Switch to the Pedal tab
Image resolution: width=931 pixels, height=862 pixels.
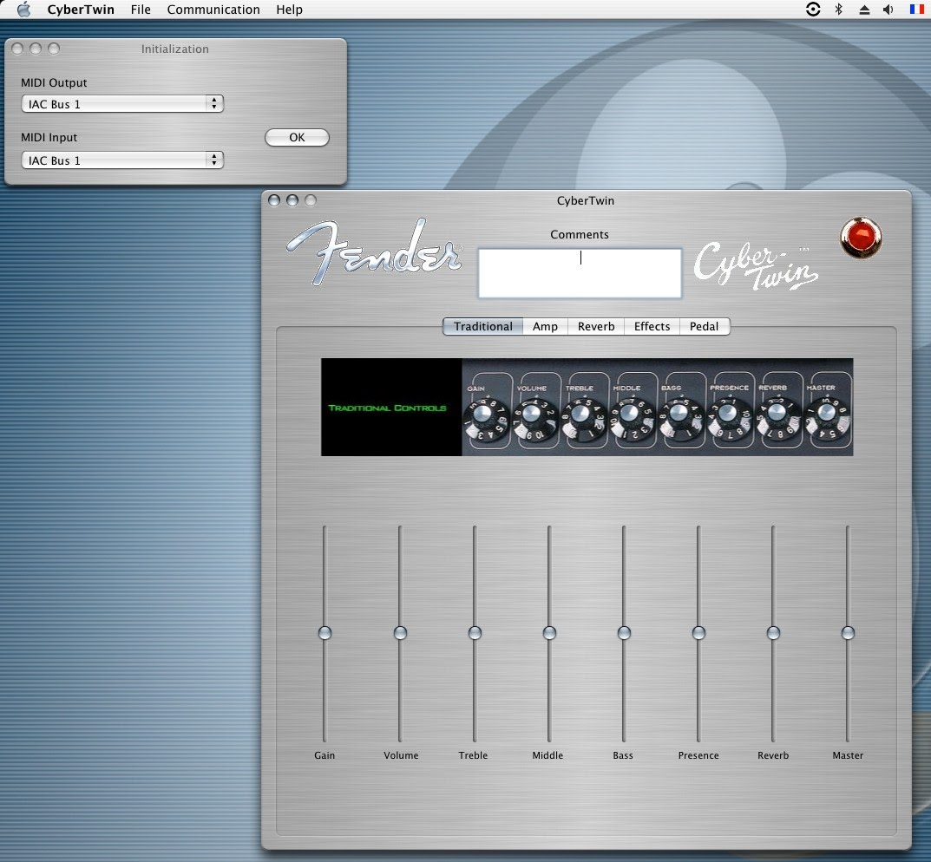click(x=705, y=326)
